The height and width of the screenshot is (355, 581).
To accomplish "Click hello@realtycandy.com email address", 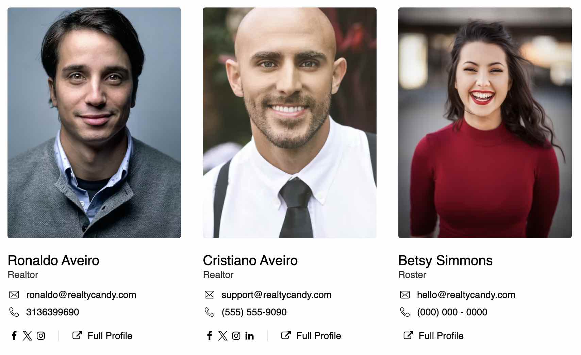I will [466, 295].
